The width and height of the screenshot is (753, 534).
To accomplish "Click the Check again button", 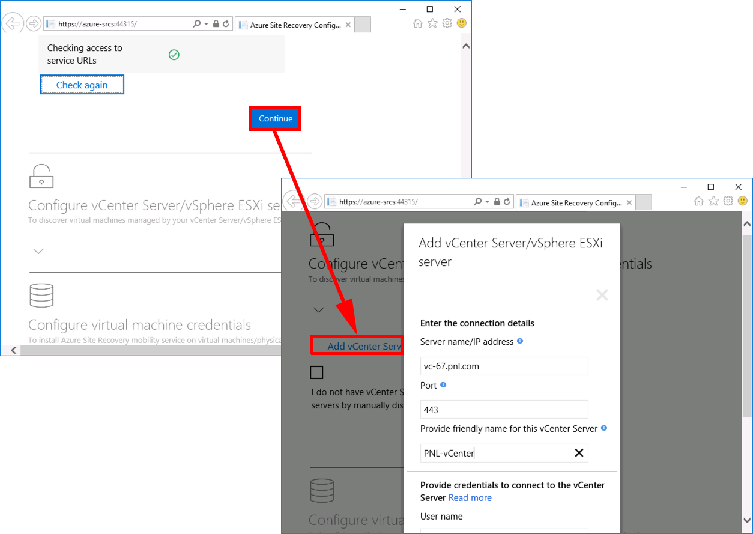I will click(82, 85).
